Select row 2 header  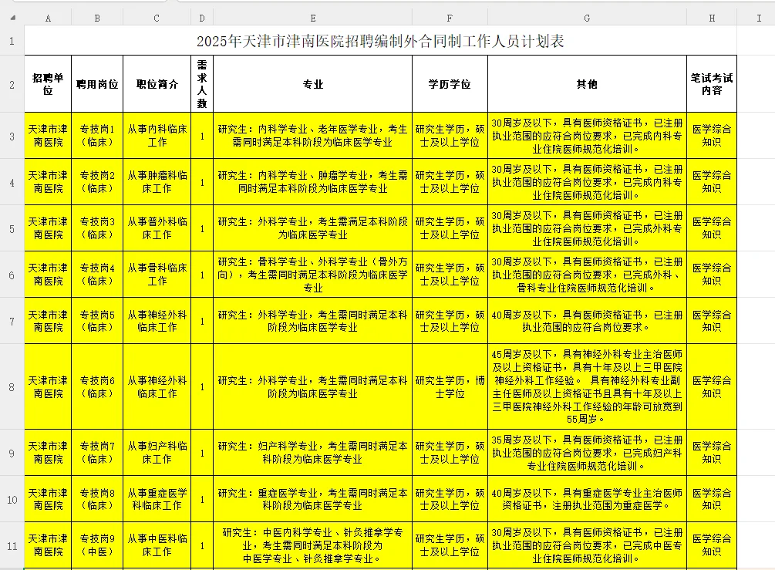pos(12,84)
